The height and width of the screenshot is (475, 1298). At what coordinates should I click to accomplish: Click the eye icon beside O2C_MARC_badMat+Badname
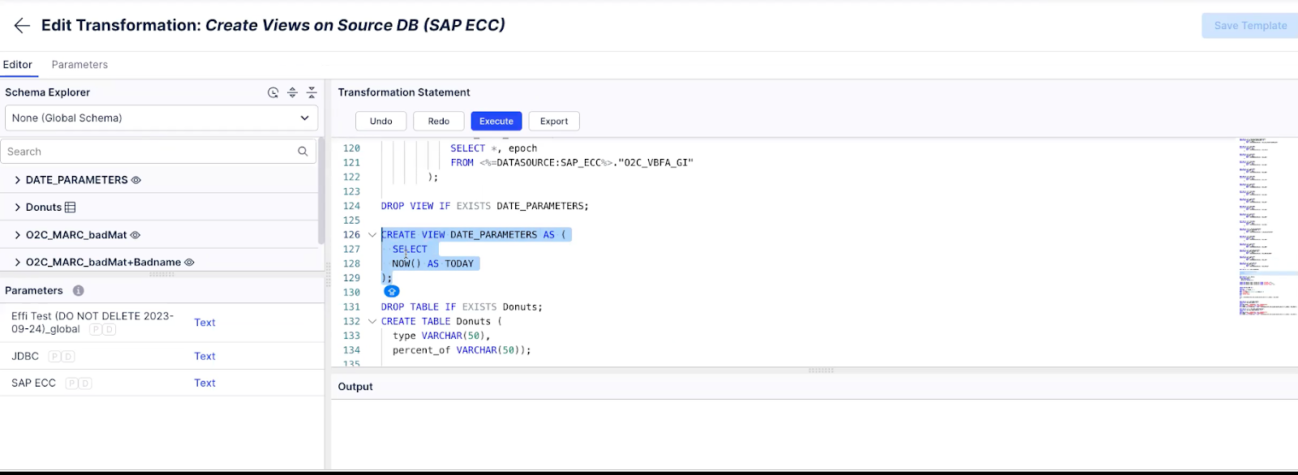(189, 263)
